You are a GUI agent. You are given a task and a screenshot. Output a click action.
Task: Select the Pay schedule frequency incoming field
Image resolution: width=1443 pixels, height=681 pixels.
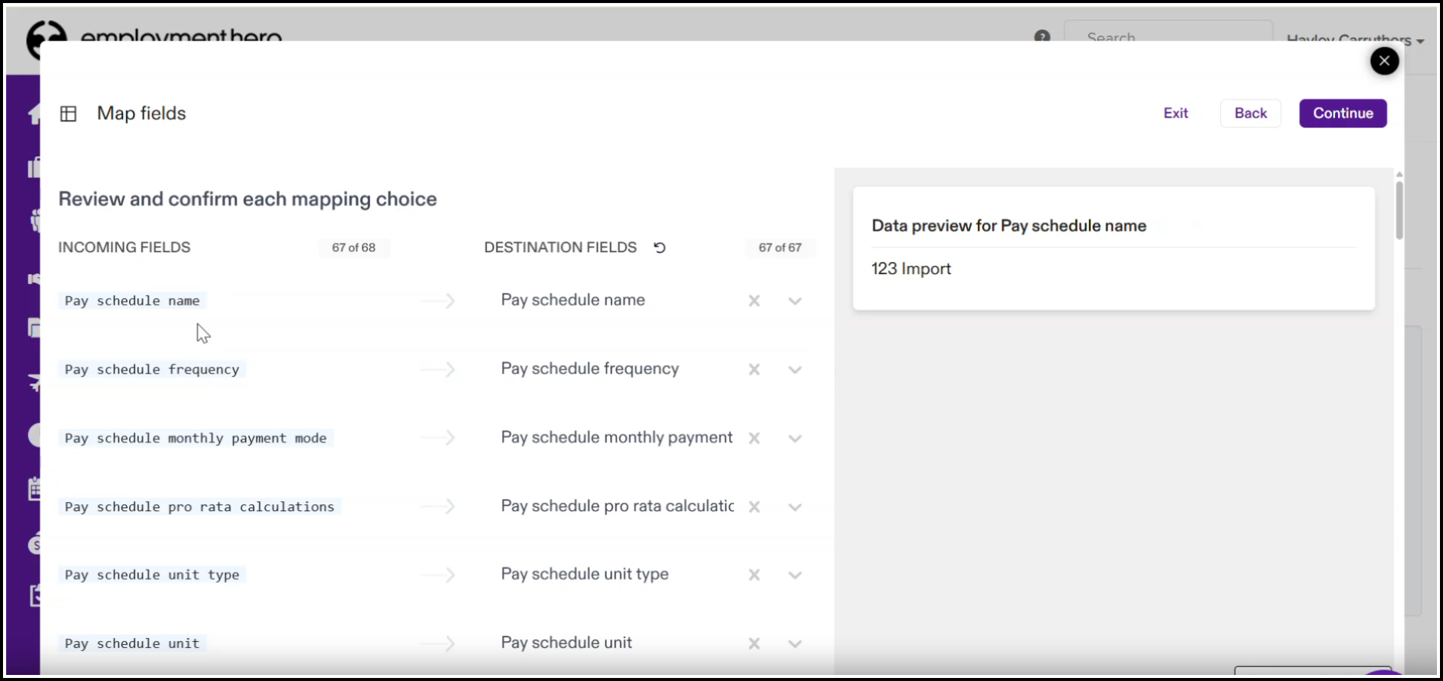152,370
